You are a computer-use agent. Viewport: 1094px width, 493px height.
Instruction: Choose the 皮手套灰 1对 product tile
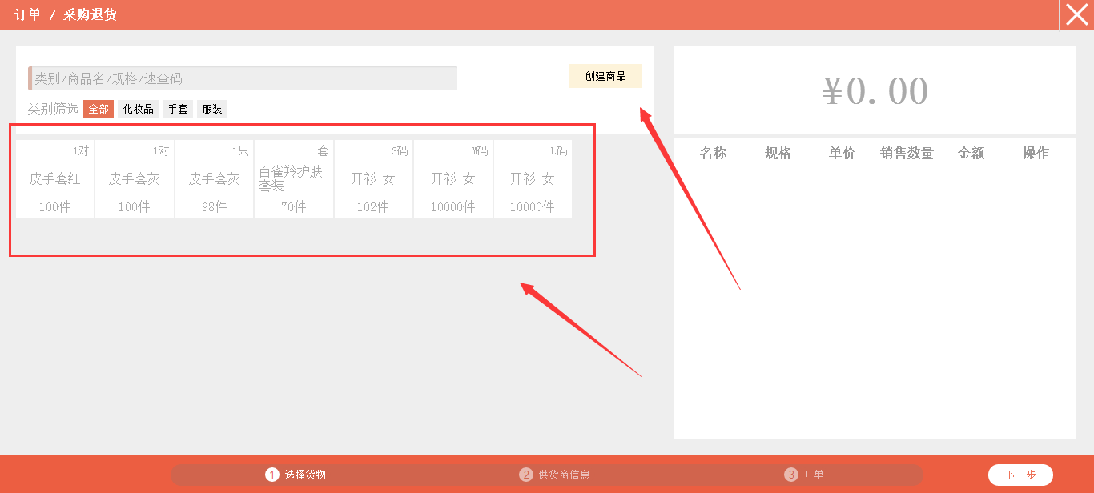(135, 179)
